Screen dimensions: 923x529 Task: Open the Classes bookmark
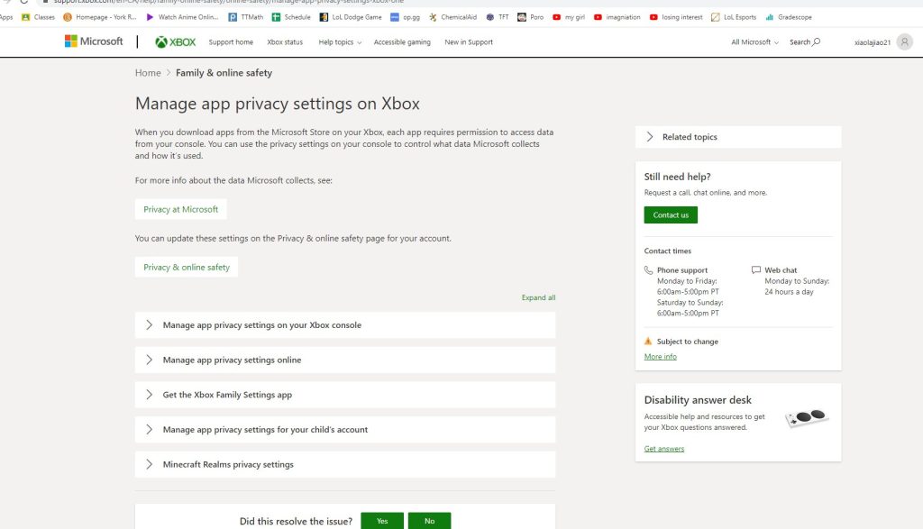point(38,17)
